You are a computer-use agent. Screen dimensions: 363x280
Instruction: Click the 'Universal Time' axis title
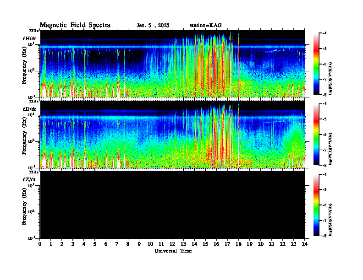coord(173,251)
